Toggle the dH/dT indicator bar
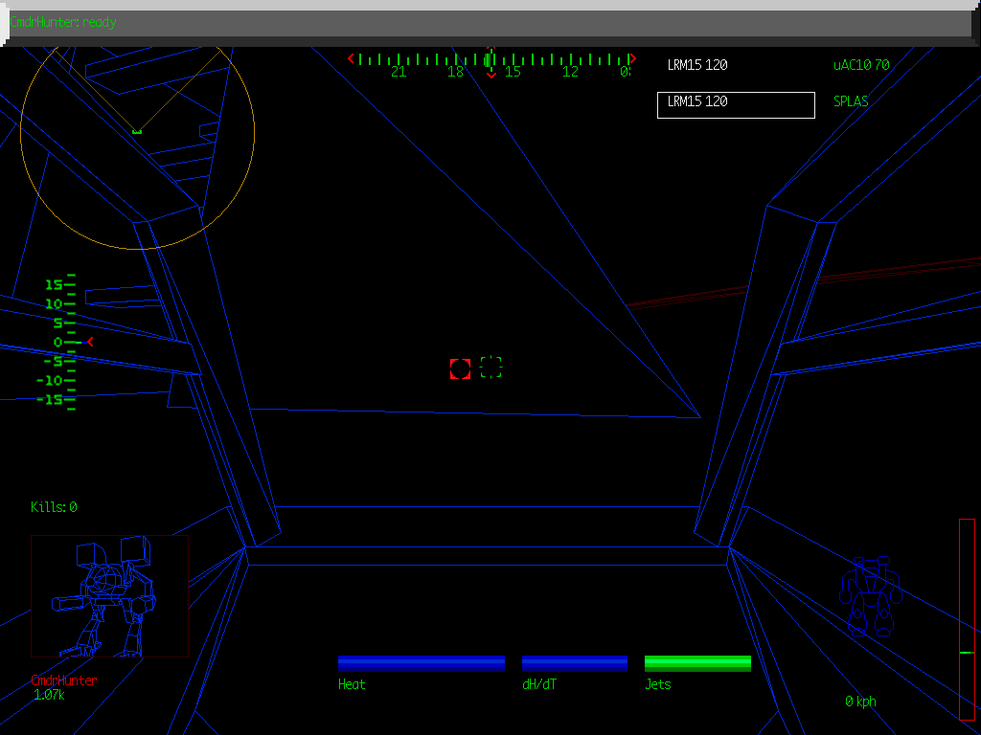 [x=575, y=661]
